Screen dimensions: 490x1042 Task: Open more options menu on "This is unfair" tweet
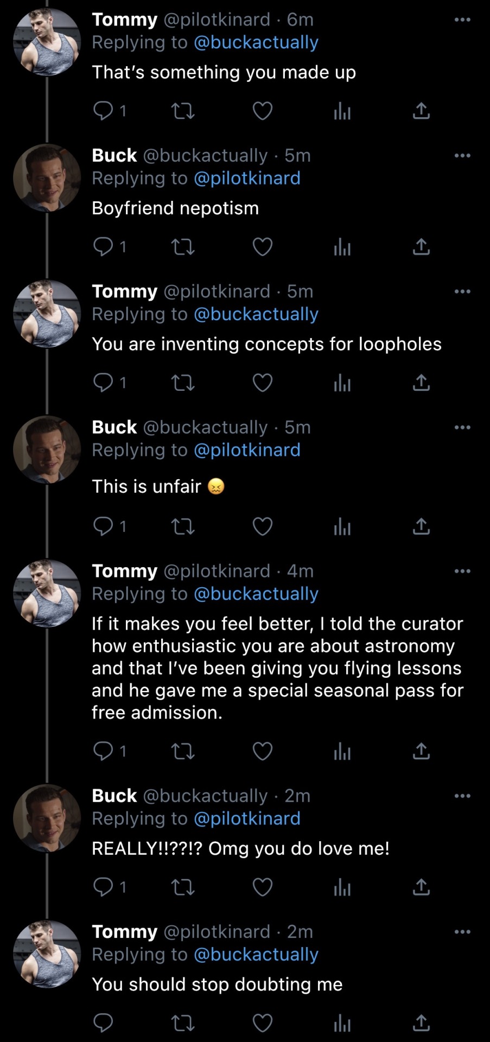coord(462,428)
